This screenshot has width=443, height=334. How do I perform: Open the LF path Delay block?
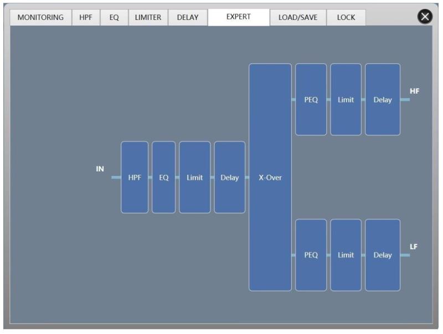coord(383,255)
